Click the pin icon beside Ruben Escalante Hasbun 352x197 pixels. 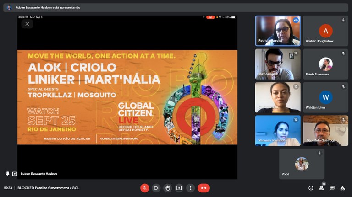pos(7,174)
